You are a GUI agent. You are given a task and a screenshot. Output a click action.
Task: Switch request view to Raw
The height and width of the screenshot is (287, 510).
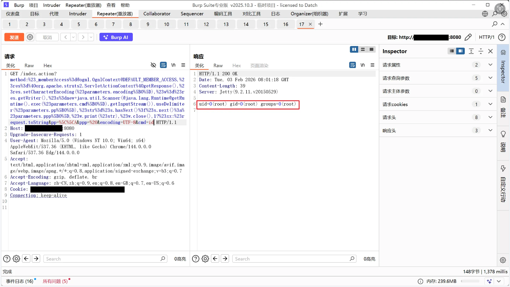coord(29,65)
